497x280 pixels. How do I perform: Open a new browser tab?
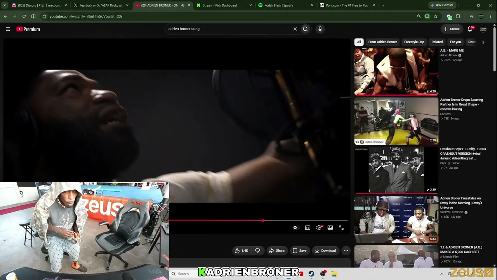(x=383, y=5)
